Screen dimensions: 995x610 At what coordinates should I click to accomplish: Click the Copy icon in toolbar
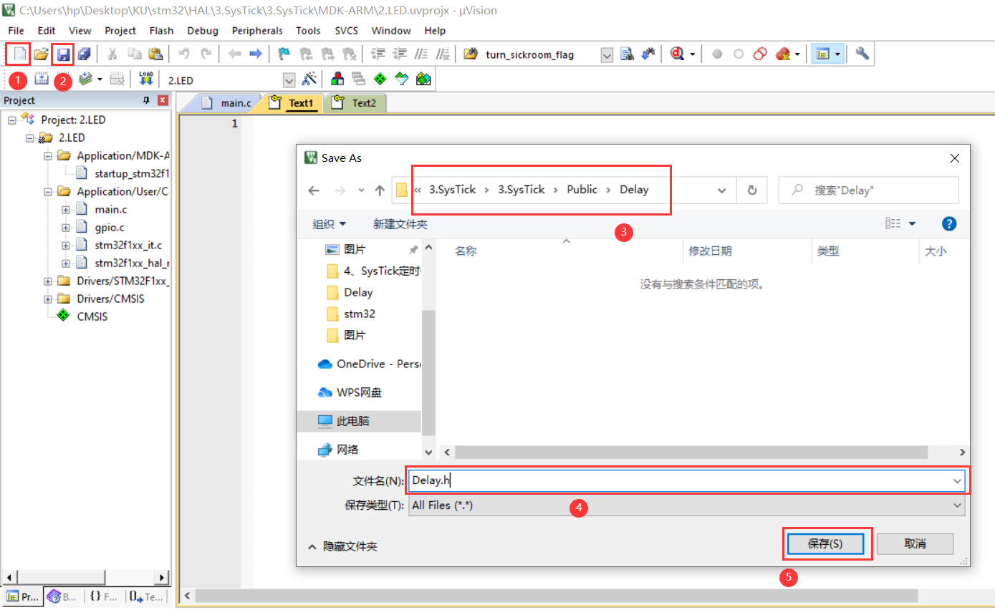(x=134, y=54)
